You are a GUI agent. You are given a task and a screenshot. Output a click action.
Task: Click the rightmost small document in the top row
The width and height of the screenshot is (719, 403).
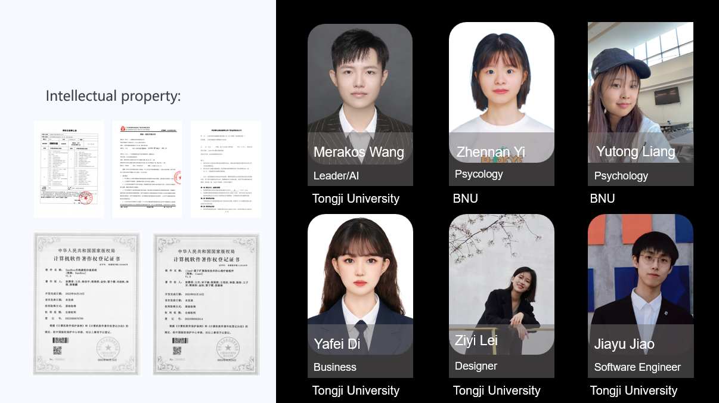click(226, 169)
